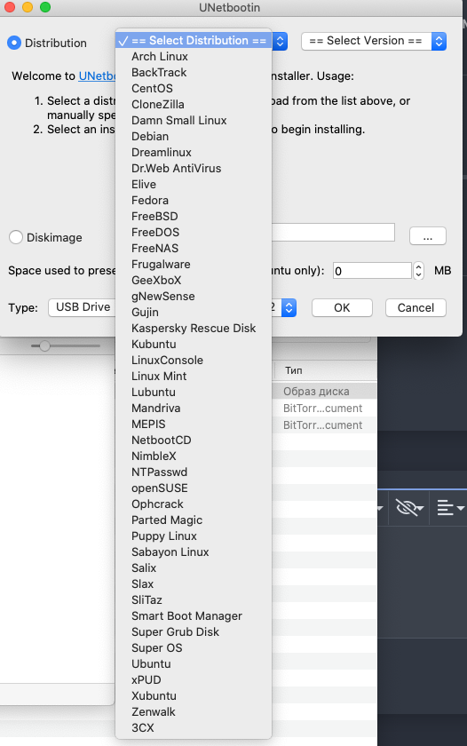Select Sabayon Linux in distribution menu

click(194, 552)
